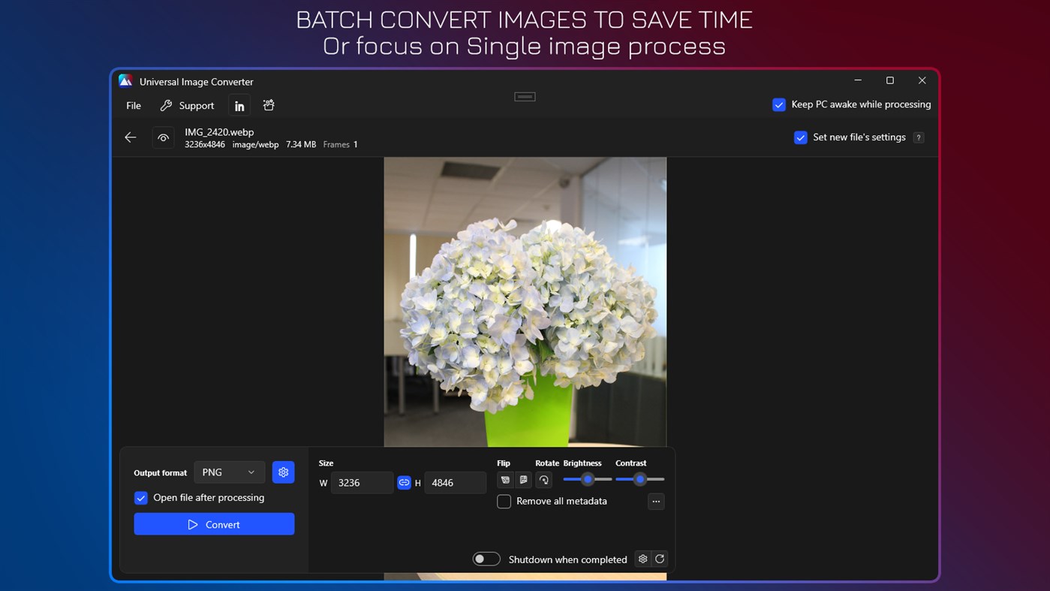Image resolution: width=1050 pixels, height=591 pixels.
Task: Click the back arrow to return
Action: click(x=130, y=137)
